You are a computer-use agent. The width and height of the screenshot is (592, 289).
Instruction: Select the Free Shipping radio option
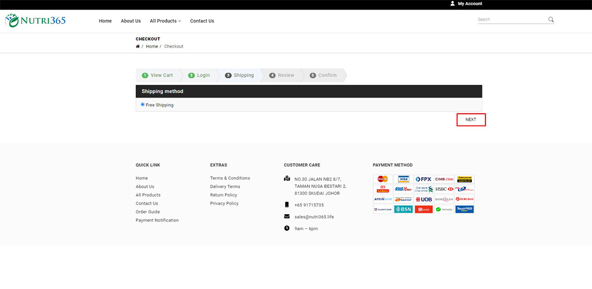(x=142, y=105)
